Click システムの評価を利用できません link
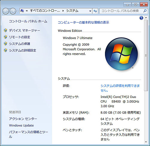 (120, 88)
